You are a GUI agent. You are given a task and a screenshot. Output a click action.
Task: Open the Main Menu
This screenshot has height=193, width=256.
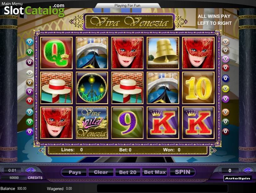click(x=12, y=3)
